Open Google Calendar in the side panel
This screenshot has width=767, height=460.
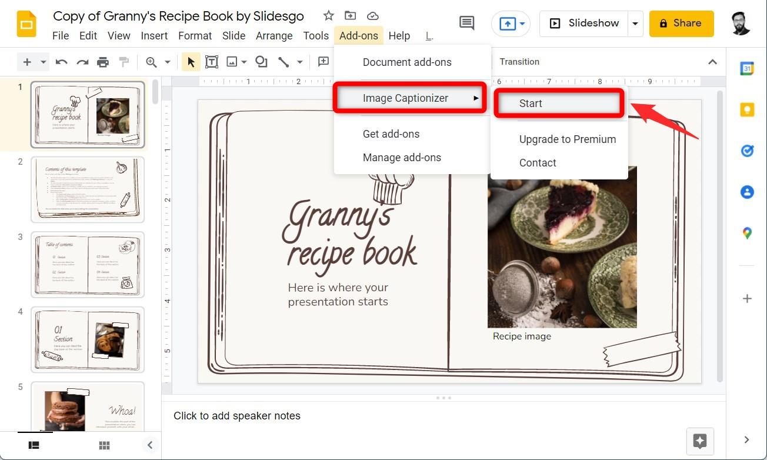pos(746,68)
